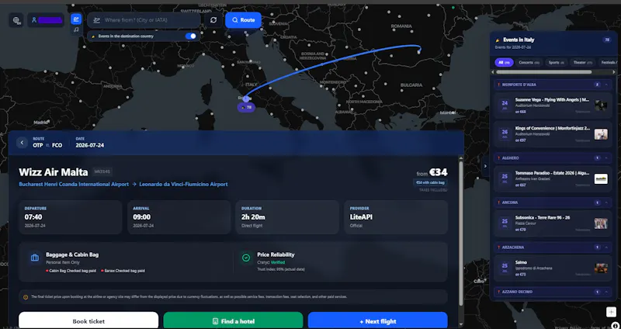Open Kings of Convenience Monfortinjazz event

point(553,134)
